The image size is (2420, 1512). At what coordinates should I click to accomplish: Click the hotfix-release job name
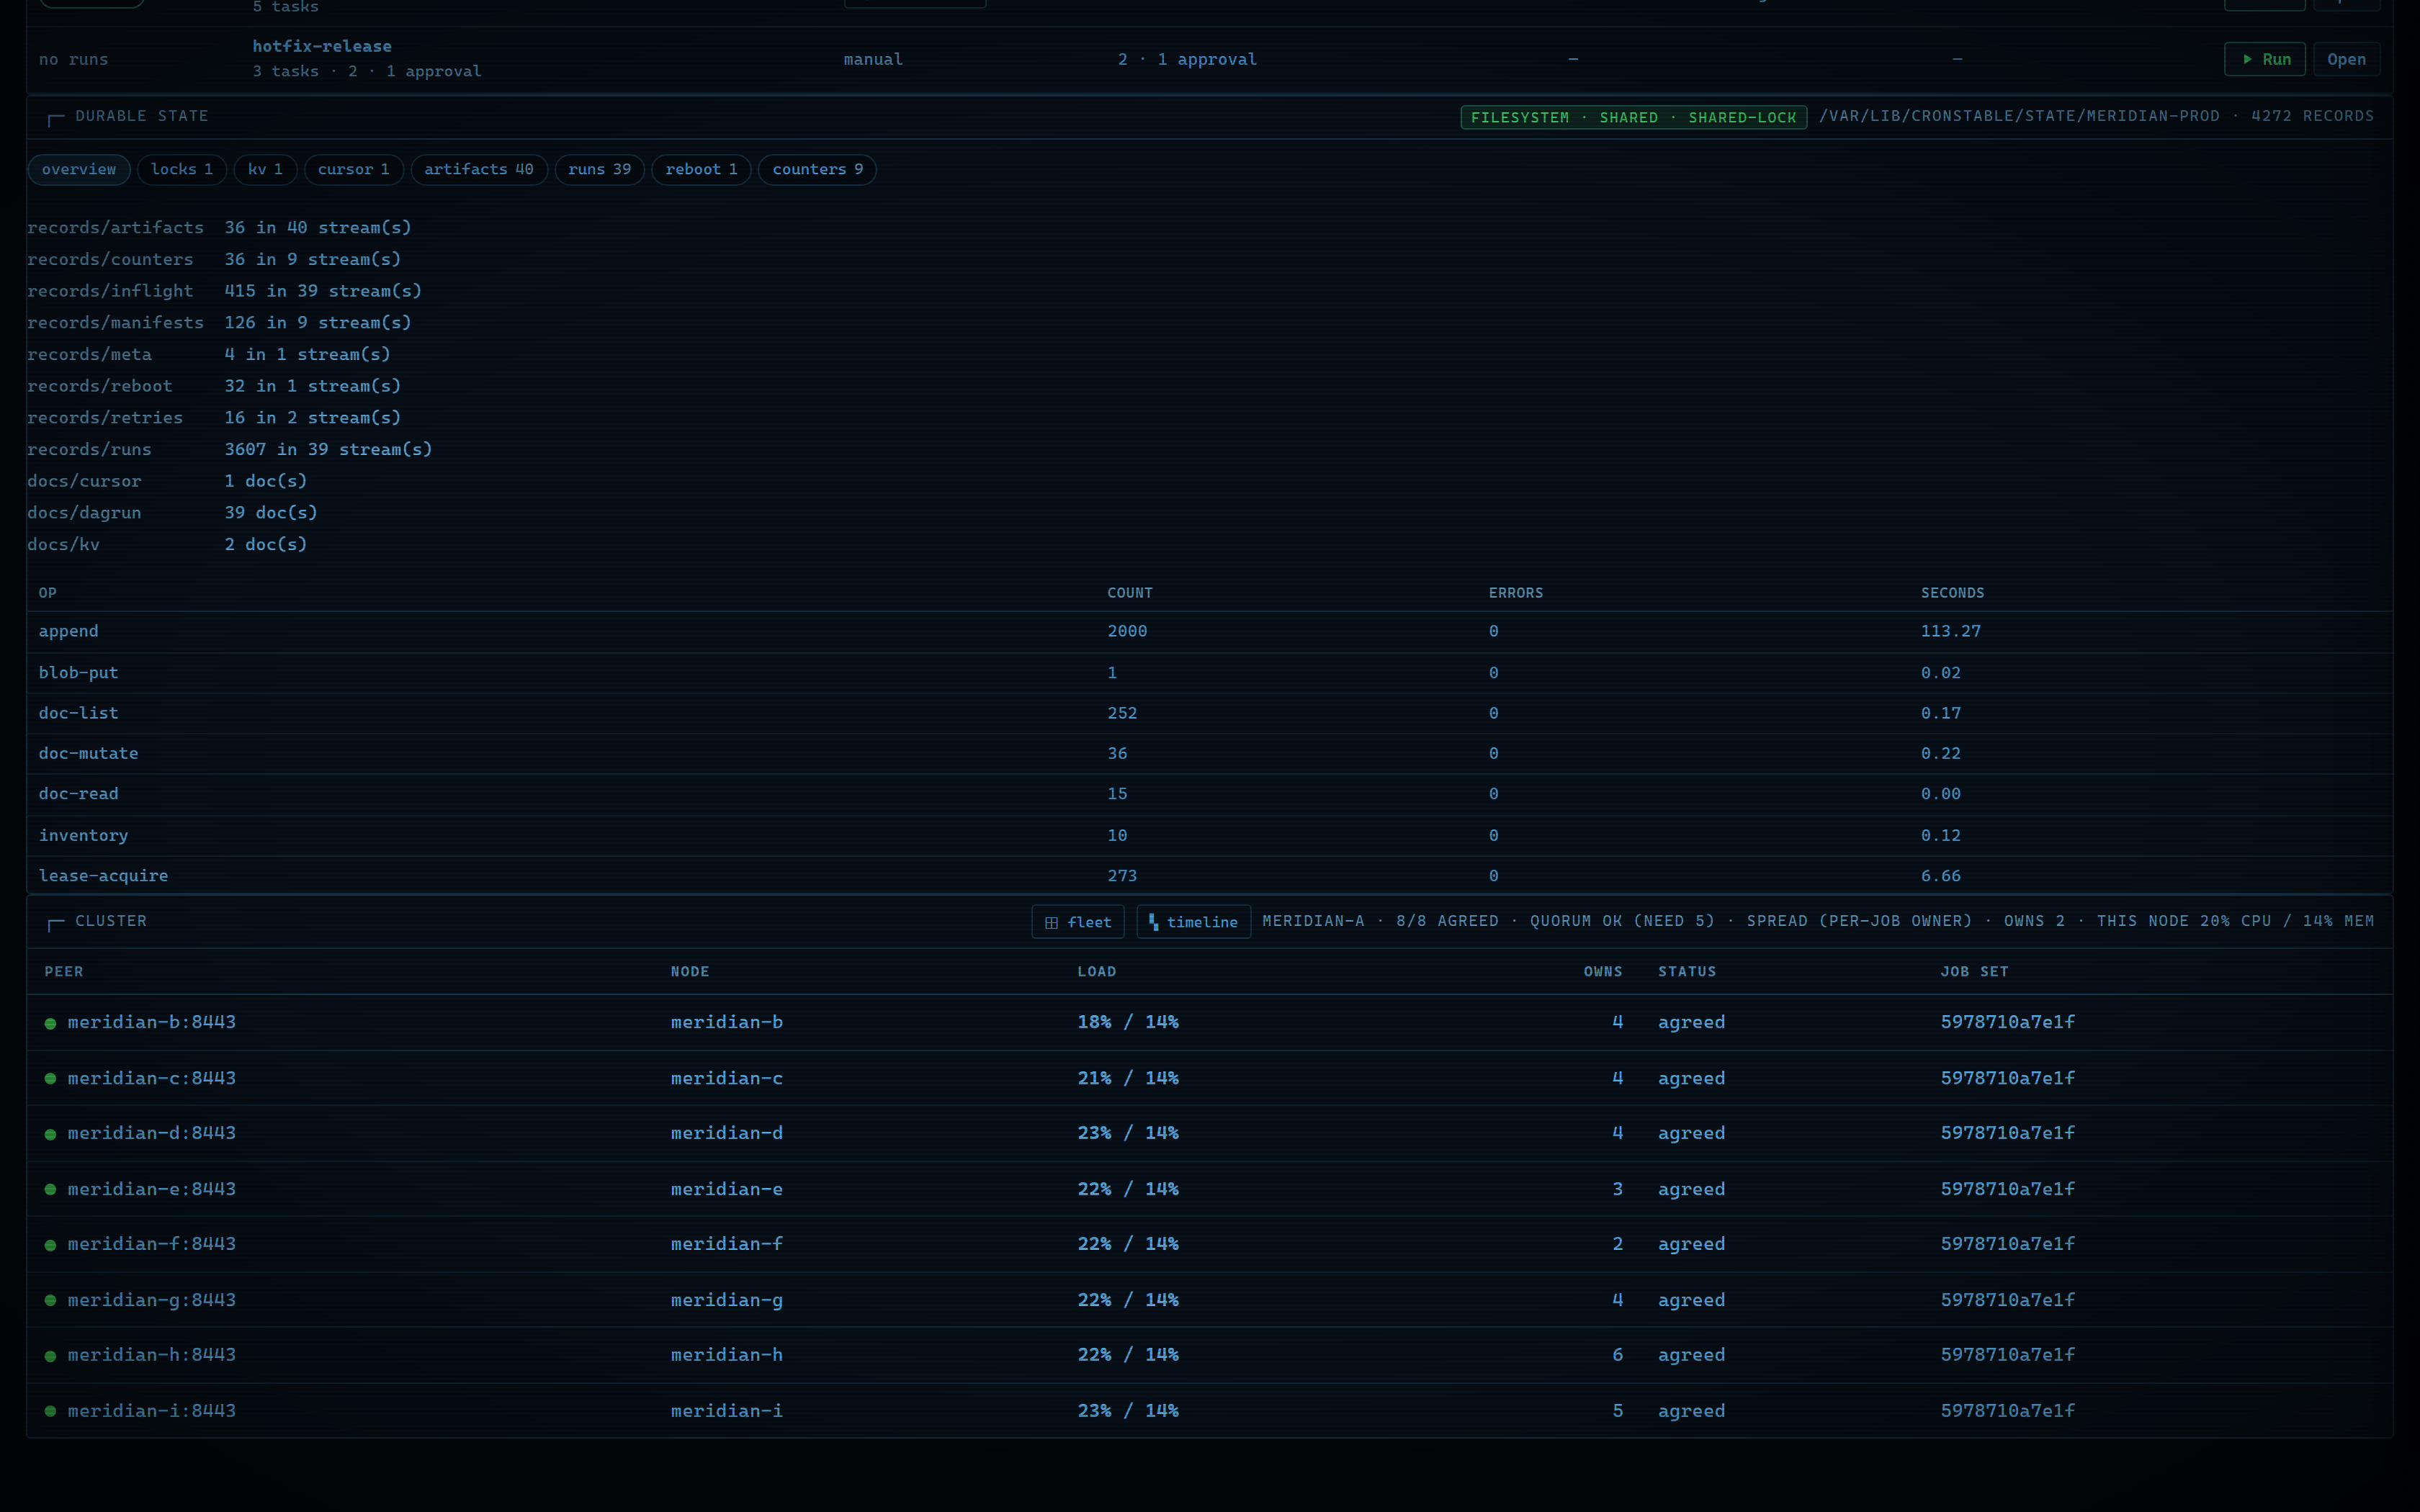coord(322,46)
